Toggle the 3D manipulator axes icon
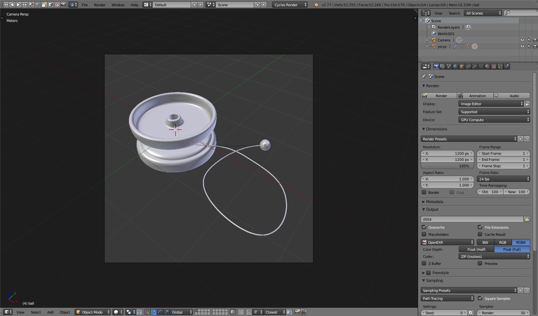Image resolution: width=538 pixels, height=316 pixels. pyautogui.click(x=147, y=312)
